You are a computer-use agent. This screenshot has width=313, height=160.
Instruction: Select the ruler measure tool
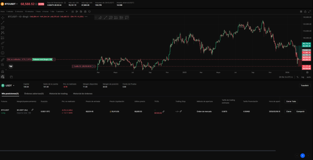pyautogui.click(x=3, y=60)
